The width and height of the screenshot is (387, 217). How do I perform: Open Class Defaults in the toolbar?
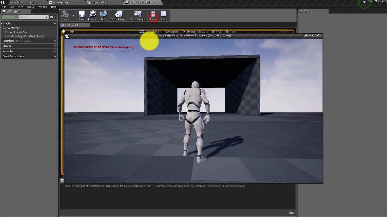pos(138,16)
